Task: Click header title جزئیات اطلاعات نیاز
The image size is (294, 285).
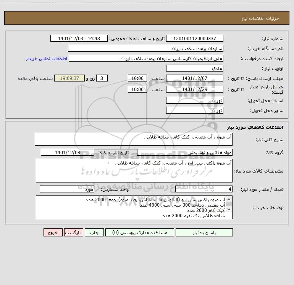Action: pyautogui.click(x=260, y=18)
